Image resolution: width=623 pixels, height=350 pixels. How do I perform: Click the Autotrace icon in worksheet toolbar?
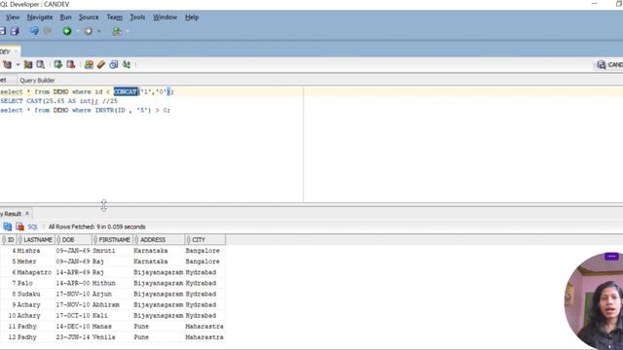[41, 64]
